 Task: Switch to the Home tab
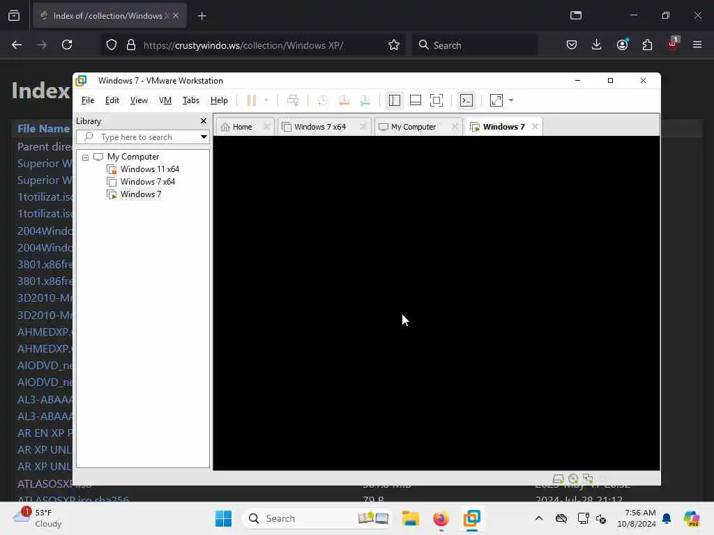coord(241,127)
